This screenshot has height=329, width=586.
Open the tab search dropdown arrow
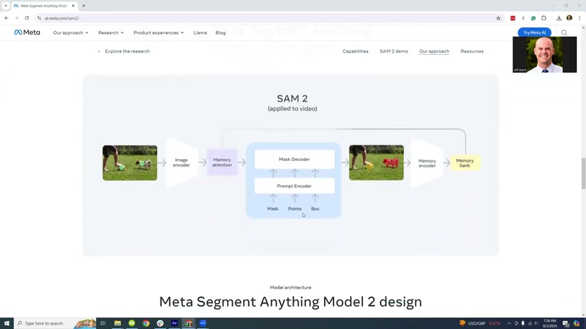pyautogui.click(x=5, y=5)
